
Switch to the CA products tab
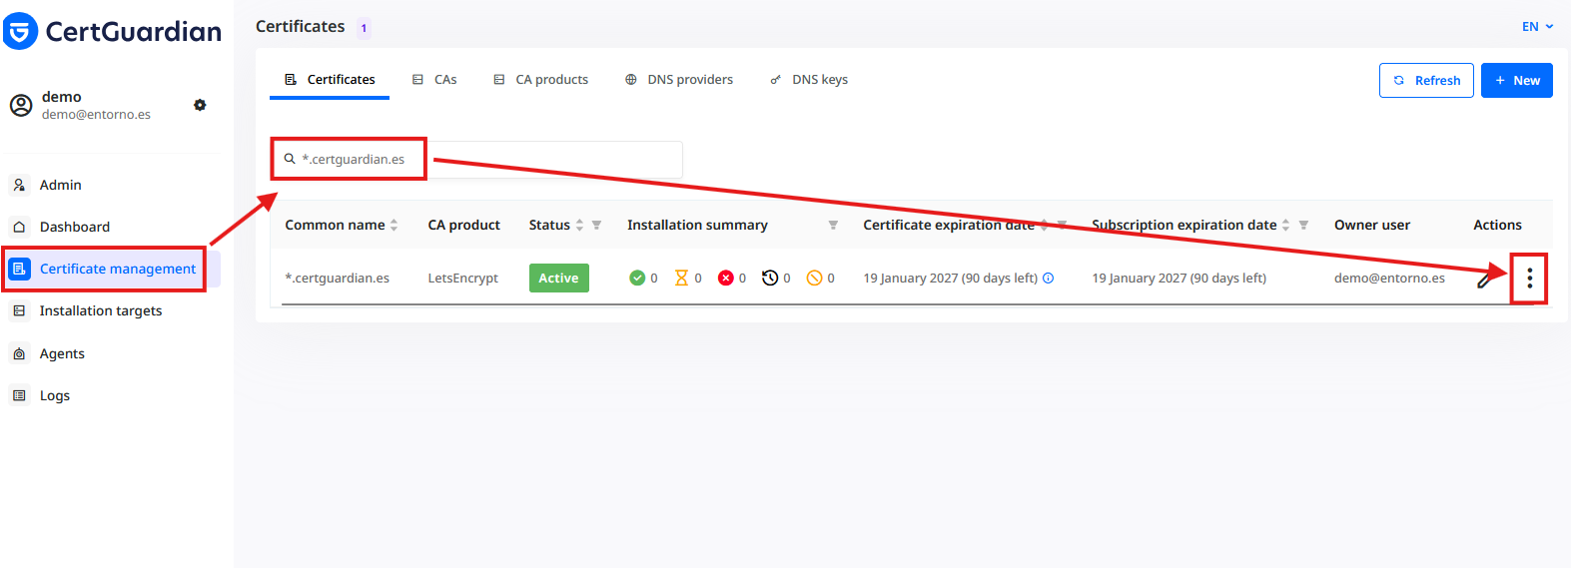[x=540, y=79]
